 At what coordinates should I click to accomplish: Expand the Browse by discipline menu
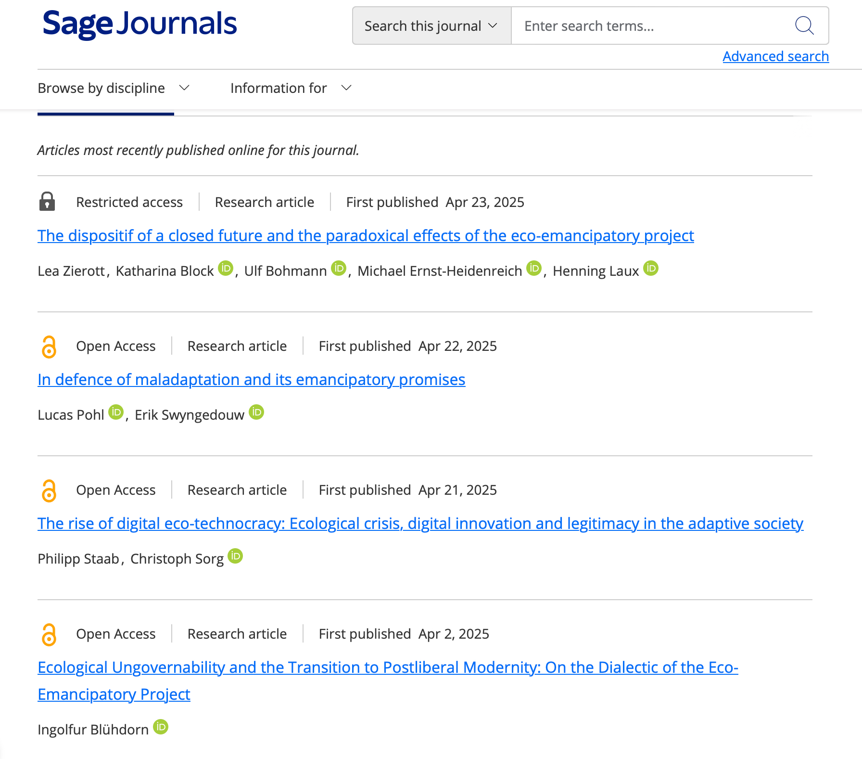114,88
